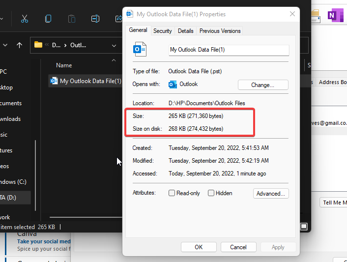Open the Previous Versions tab
Screen dimensions: 347x262
[220, 31]
